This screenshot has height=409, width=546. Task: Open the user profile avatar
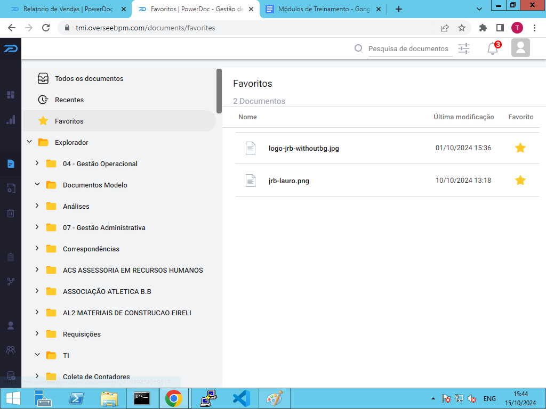[x=520, y=47]
